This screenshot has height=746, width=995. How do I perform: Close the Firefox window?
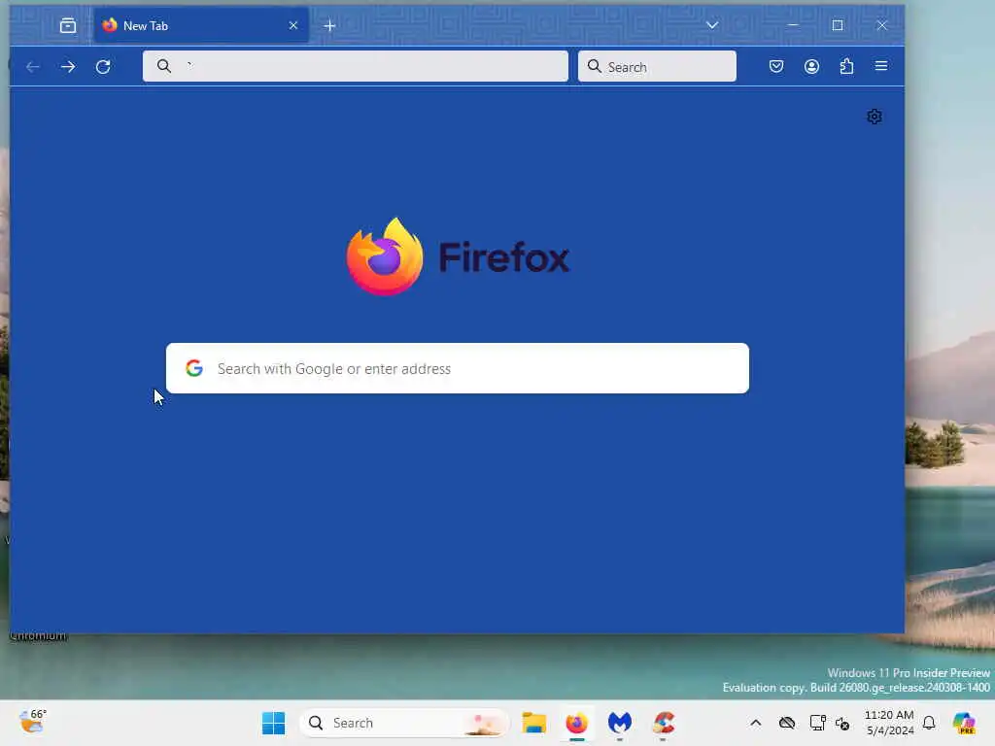[882, 25]
